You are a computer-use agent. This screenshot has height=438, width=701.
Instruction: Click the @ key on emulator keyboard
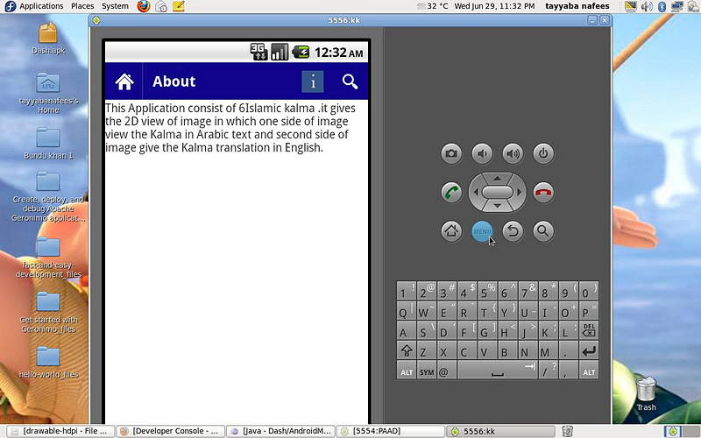point(447,370)
